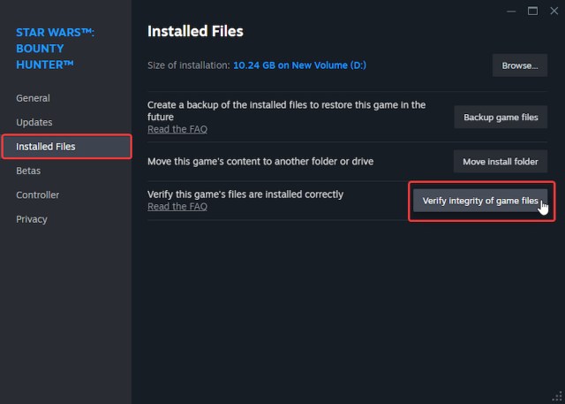Switch to the Updates tab

[34, 122]
